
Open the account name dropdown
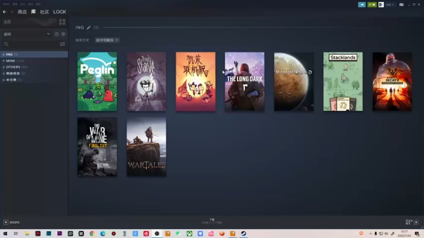tap(390, 5)
